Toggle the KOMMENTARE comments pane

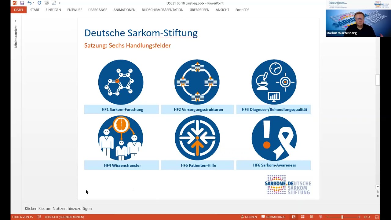(273, 217)
